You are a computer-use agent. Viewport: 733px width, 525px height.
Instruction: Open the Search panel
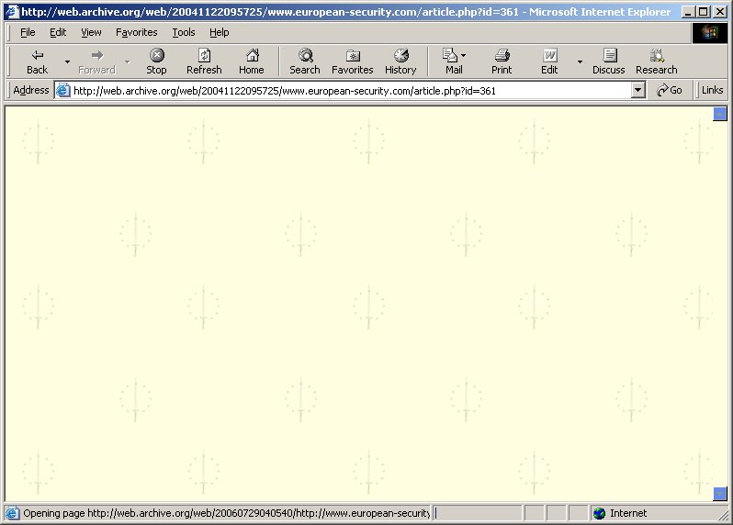coord(305,61)
